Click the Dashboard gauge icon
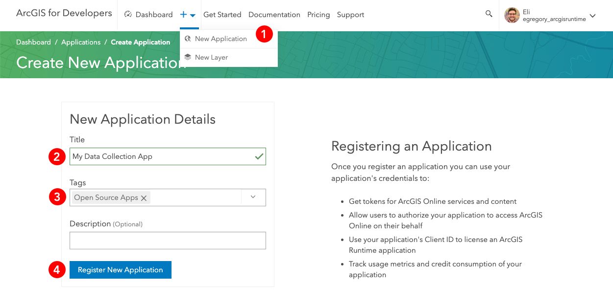The image size is (613, 307). (128, 15)
